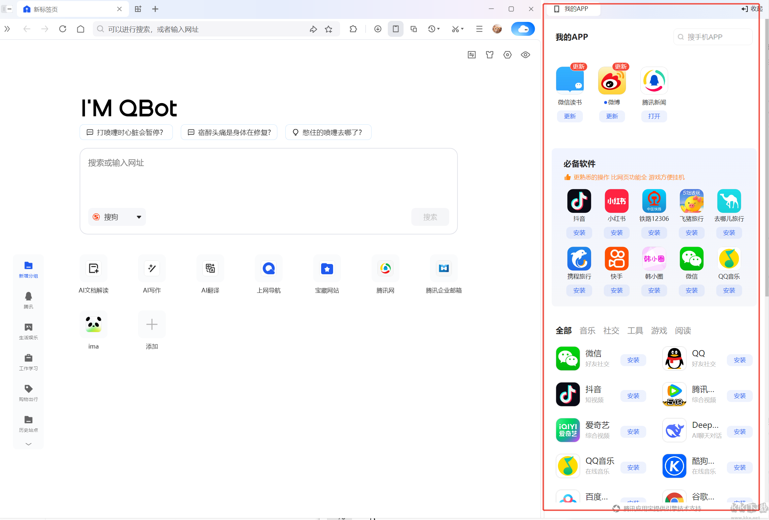Screen dimensions: 769x520
Task: Toggle the blue cloud sync switch
Action: (523, 29)
